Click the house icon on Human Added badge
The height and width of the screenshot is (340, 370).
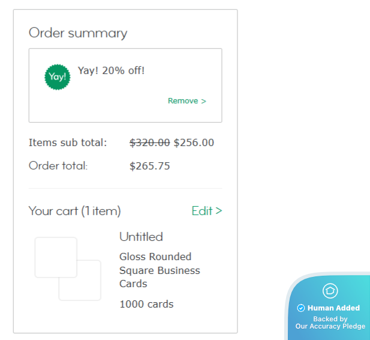coord(330,291)
